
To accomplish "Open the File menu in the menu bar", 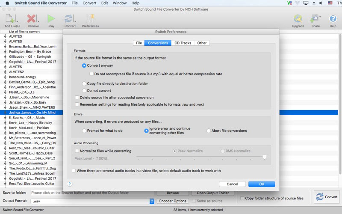I will (x=74, y=3).
